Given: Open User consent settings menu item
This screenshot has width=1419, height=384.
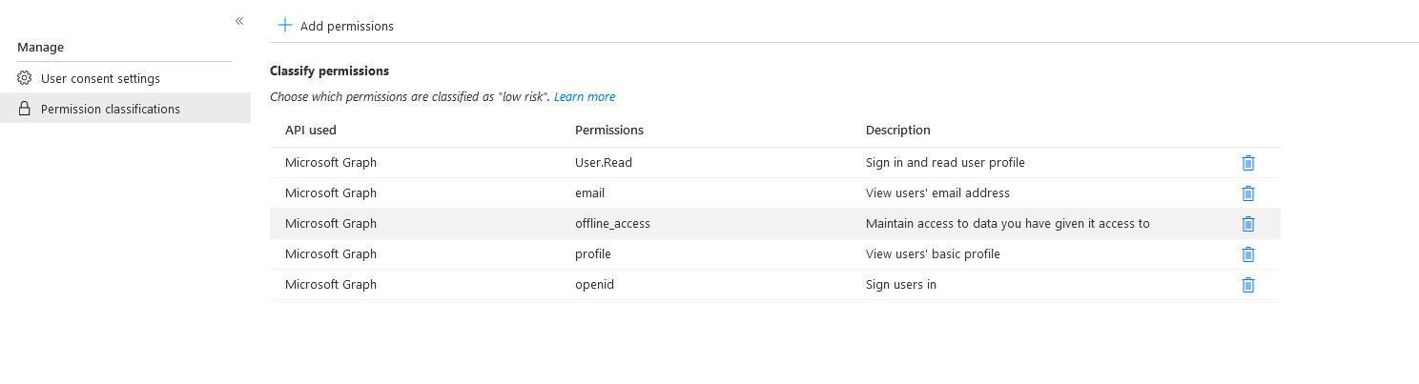Looking at the screenshot, I should click(100, 78).
